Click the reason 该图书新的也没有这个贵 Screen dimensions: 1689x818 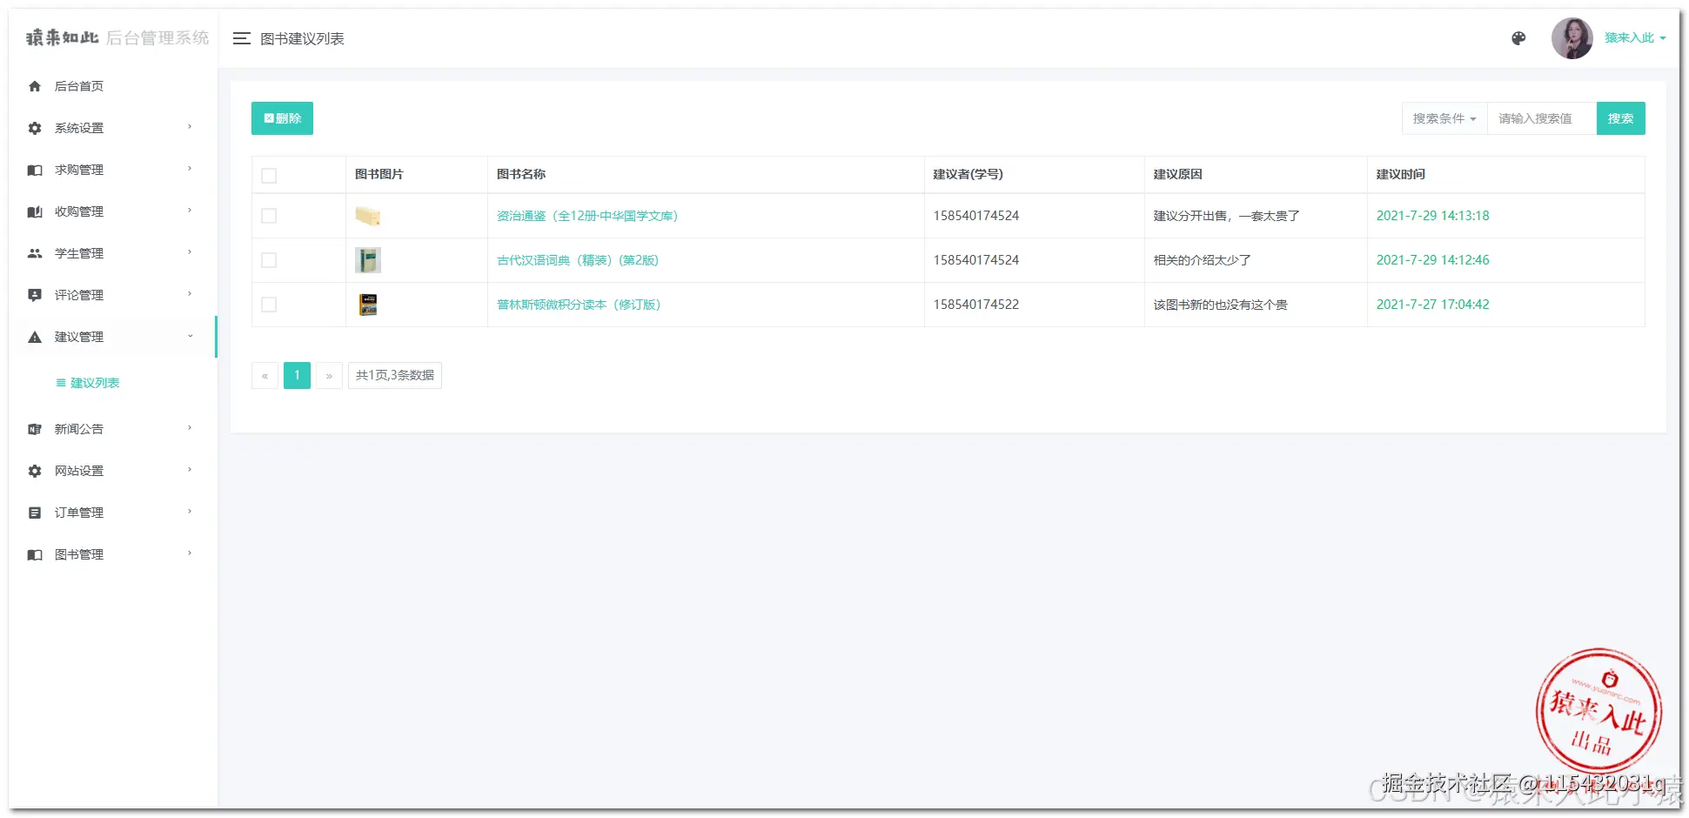(x=1221, y=305)
